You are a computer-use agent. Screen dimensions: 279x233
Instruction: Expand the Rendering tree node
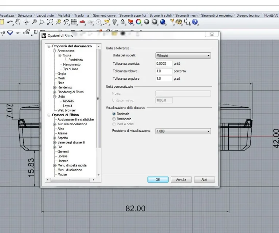pyautogui.click(x=55, y=87)
